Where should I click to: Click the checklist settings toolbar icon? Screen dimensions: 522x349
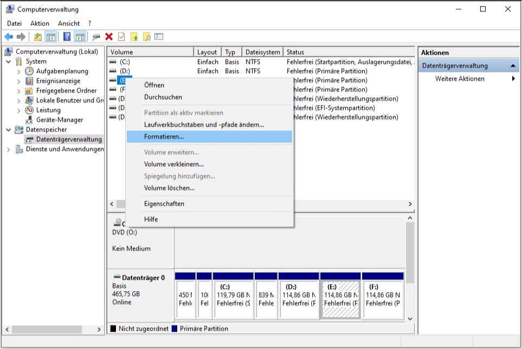pyautogui.click(x=159, y=37)
